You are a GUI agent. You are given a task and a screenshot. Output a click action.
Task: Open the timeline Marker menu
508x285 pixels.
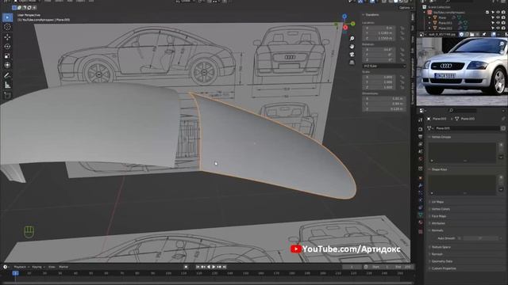coord(63,267)
